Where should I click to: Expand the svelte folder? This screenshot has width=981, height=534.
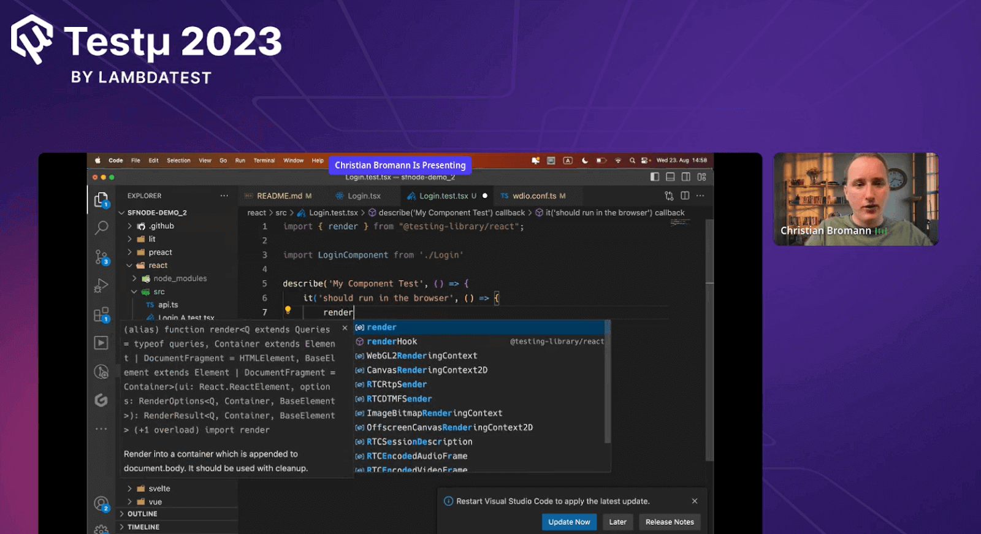click(x=159, y=489)
